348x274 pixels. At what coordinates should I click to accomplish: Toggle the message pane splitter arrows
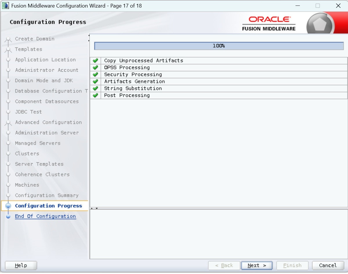click(x=94, y=208)
